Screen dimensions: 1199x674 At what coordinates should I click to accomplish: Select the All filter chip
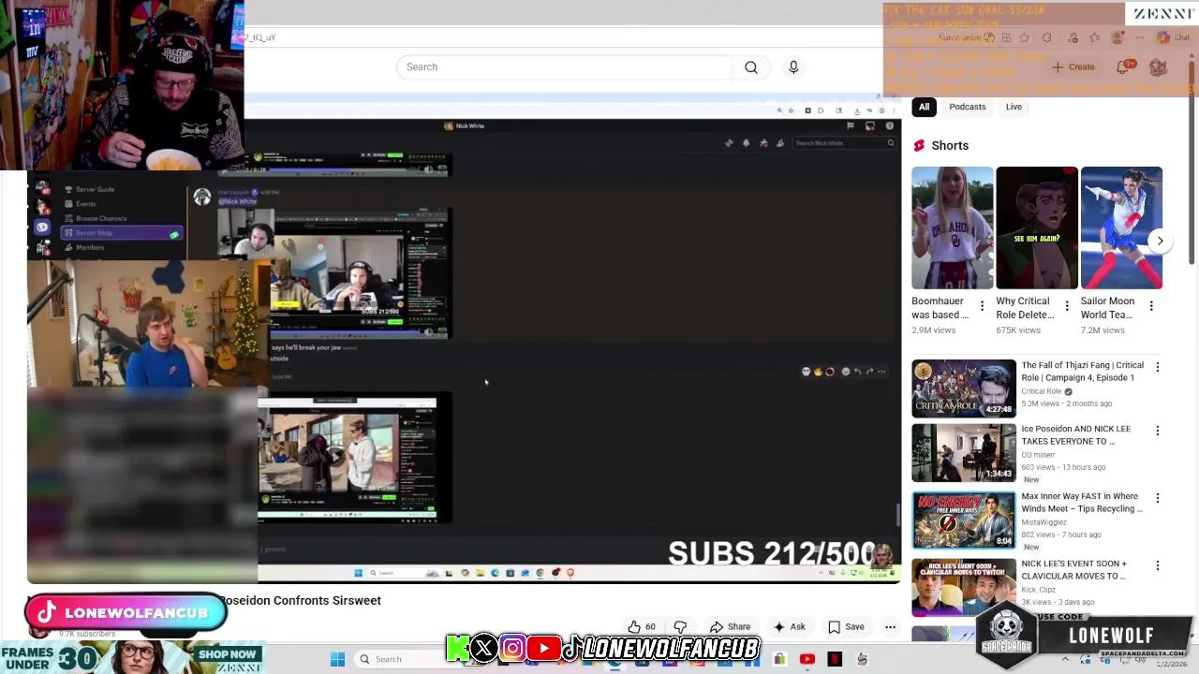coord(924,107)
